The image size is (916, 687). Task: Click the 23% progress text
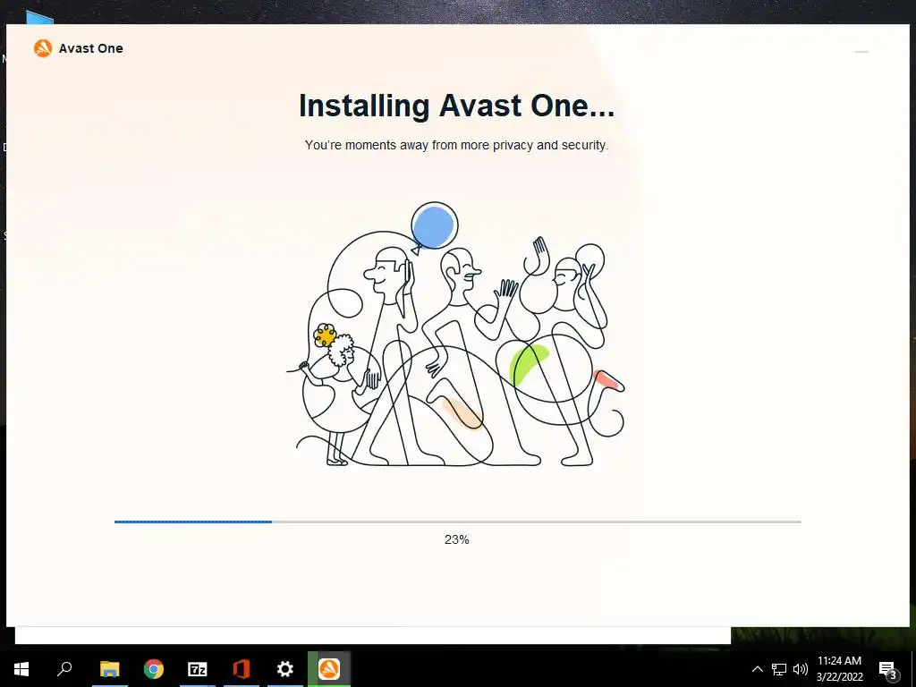coord(457,539)
